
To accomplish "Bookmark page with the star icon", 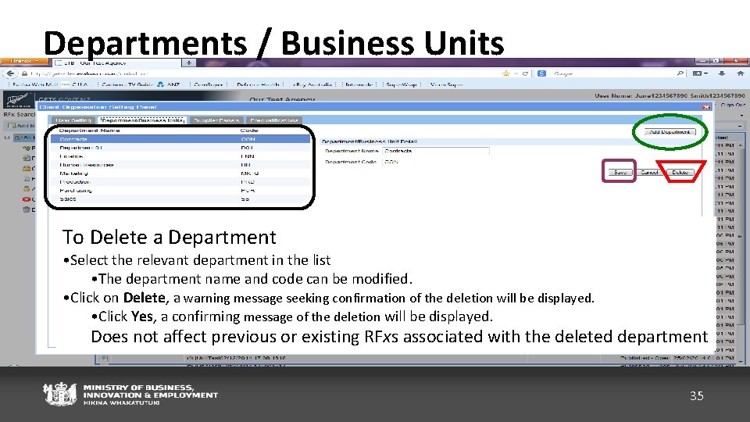I will tap(505, 73).
